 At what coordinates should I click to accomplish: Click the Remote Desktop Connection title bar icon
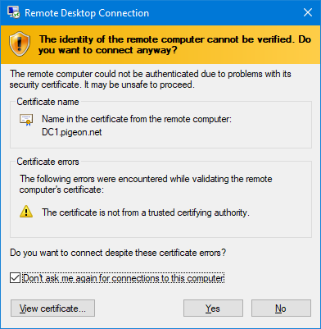(x=14, y=12)
